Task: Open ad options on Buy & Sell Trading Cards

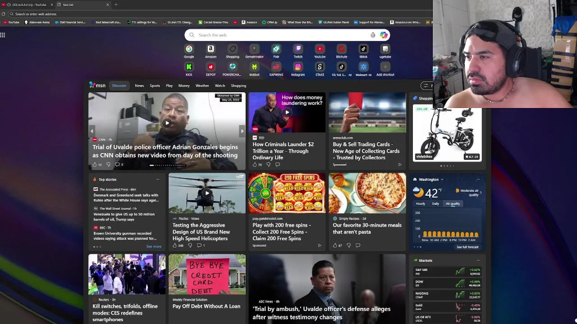Action: (x=400, y=165)
